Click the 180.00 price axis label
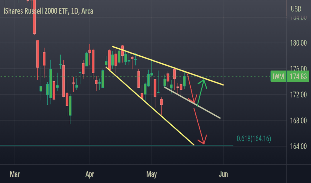Image resolution: width=311 pixels, height=183 pixels. (x=298, y=43)
